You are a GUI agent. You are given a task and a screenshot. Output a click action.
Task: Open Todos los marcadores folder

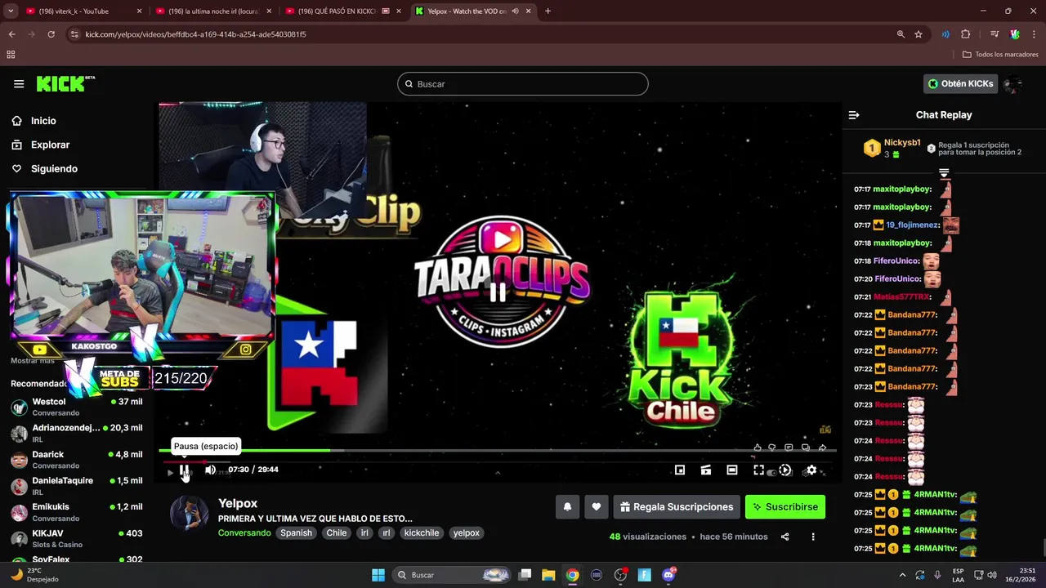[1000, 55]
